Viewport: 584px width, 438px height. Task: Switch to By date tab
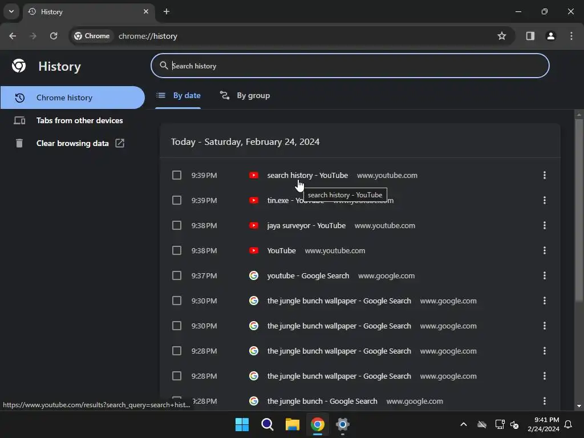[x=178, y=96]
